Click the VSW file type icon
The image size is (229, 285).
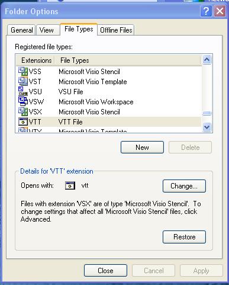(23, 101)
